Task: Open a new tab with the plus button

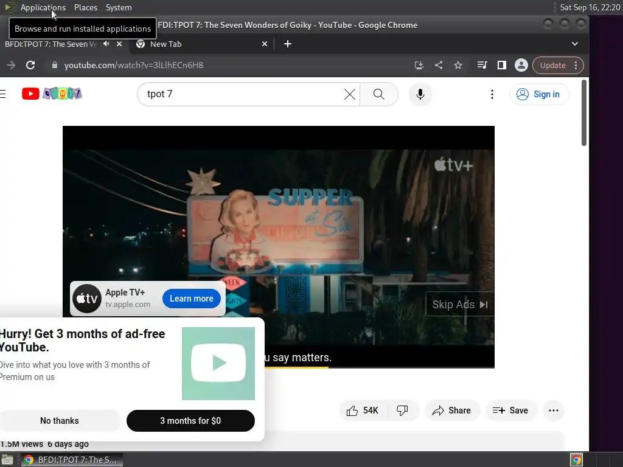Action: tap(288, 44)
